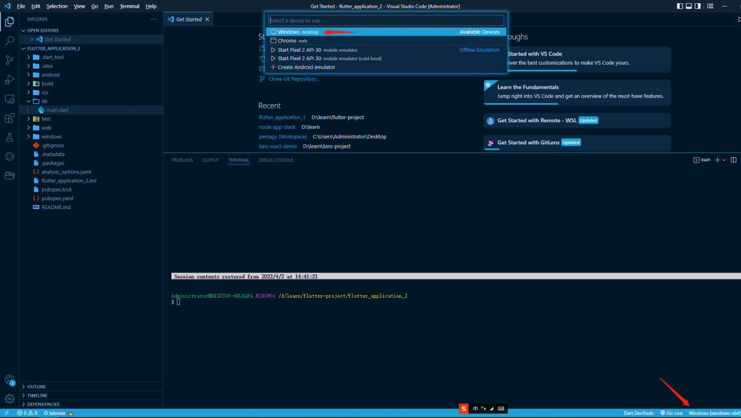Viewport: 741px width, 418px height.
Task: Open the Run and Debug view
Action: [x=10, y=80]
